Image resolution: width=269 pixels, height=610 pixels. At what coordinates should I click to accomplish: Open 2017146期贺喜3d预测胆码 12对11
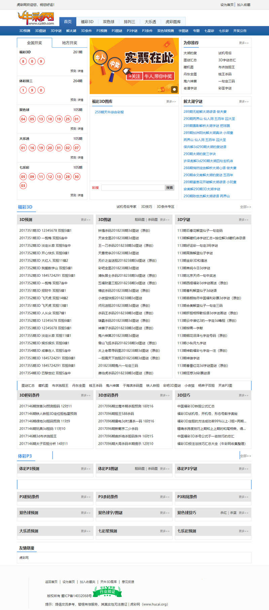coord(45,406)
